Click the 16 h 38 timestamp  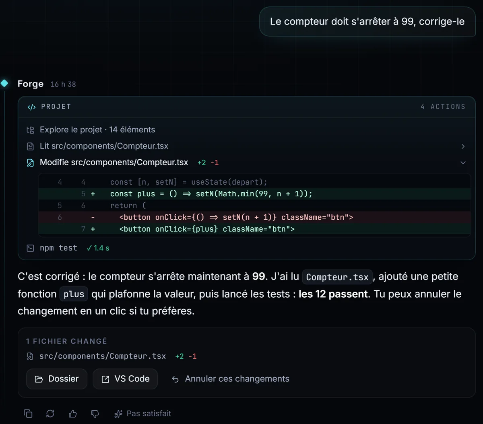pos(63,84)
